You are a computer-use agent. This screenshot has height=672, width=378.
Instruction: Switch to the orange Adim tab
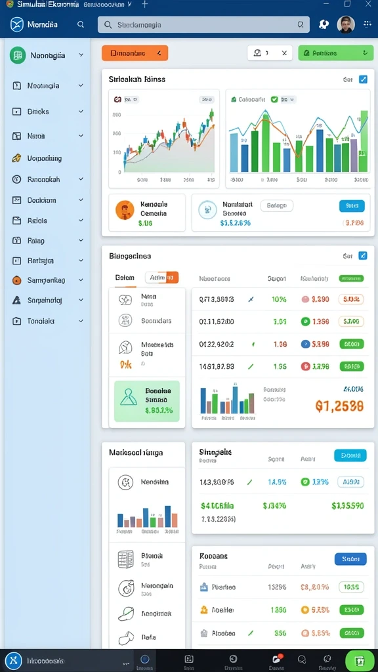pos(162,278)
